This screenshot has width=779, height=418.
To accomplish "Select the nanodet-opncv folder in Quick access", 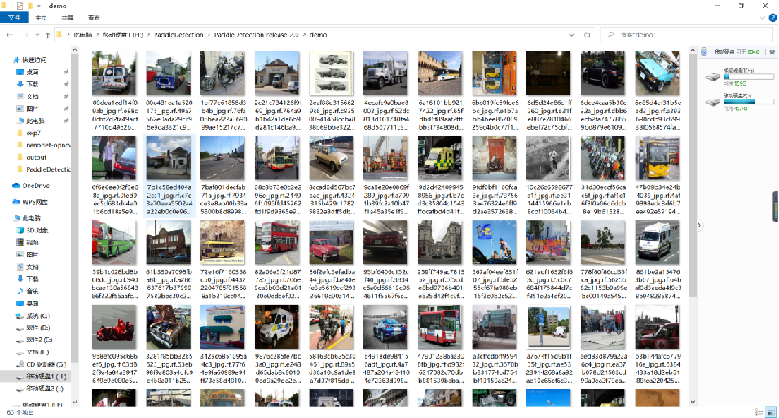I will pyautogui.click(x=44, y=145).
